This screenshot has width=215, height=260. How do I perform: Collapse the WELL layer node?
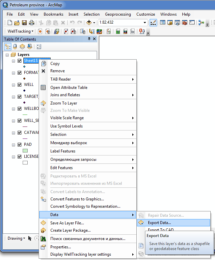pos(13,85)
